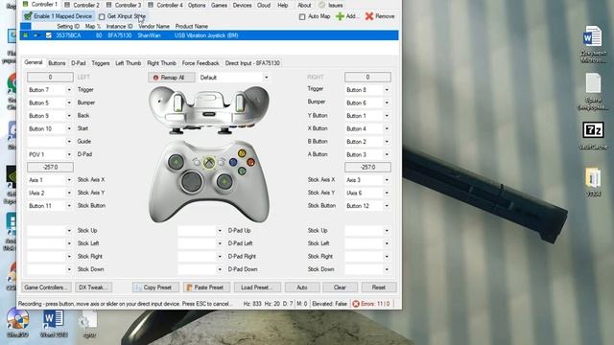Switch to the Controller 2 tab
Image resolution: width=614 pixels, height=345 pixels.
82,5
